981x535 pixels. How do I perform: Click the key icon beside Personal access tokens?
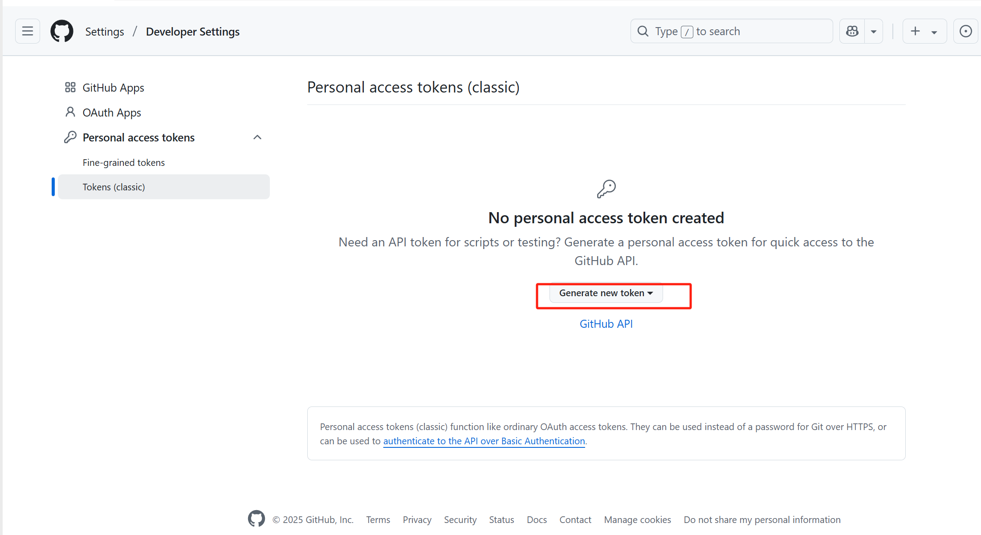click(70, 137)
